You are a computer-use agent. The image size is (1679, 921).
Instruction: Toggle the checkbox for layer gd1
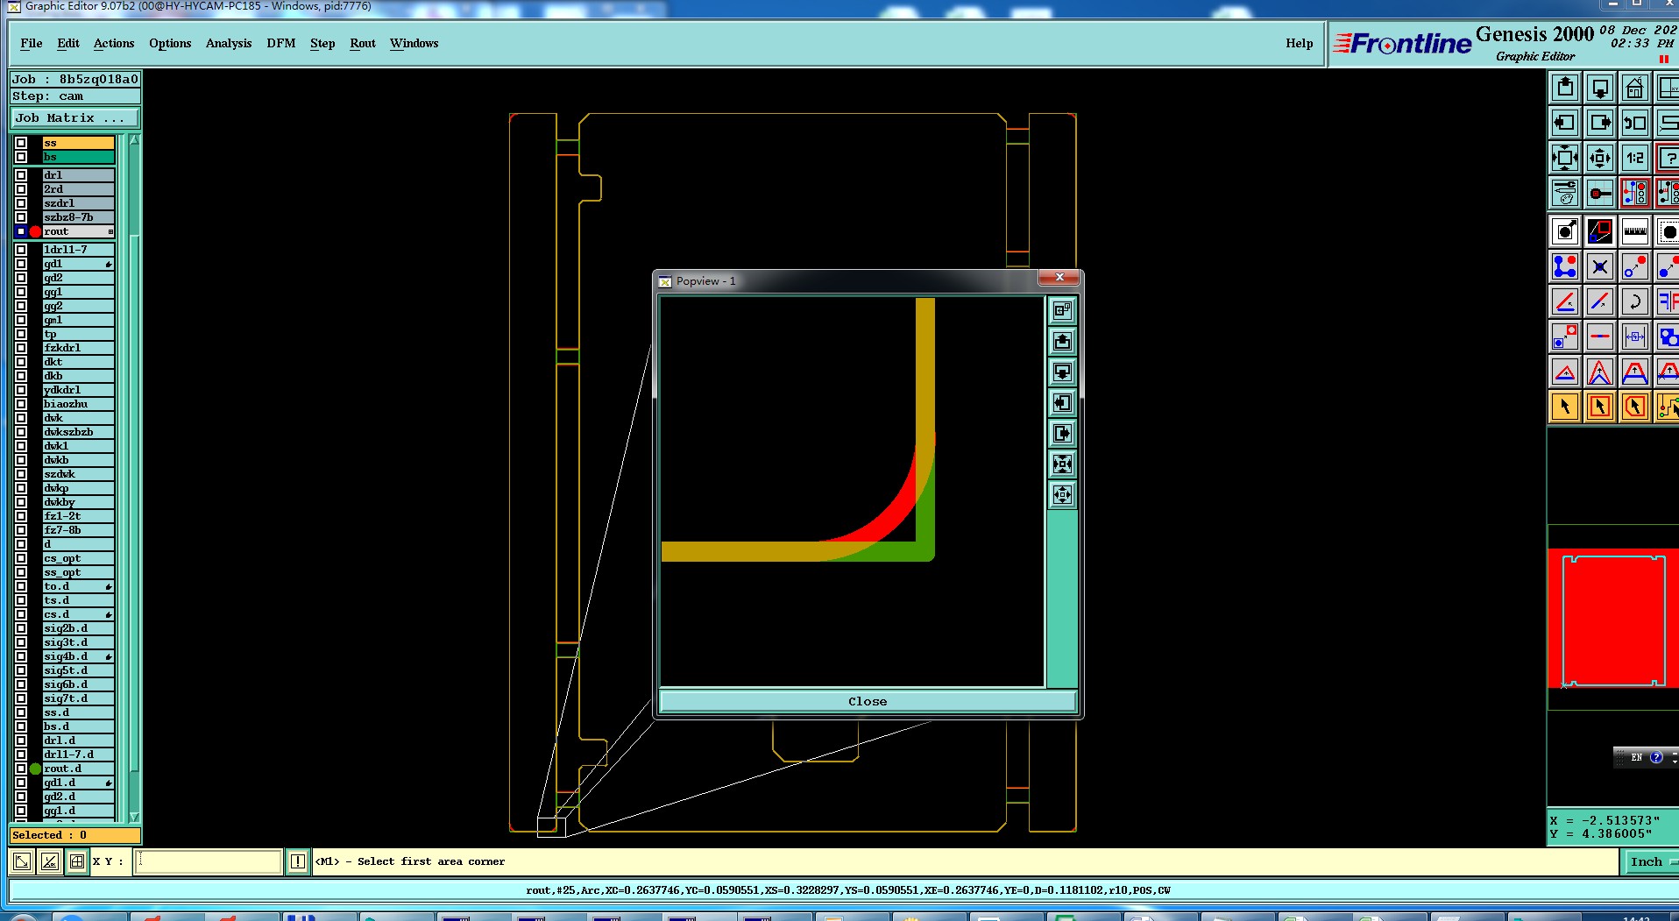[x=21, y=264]
